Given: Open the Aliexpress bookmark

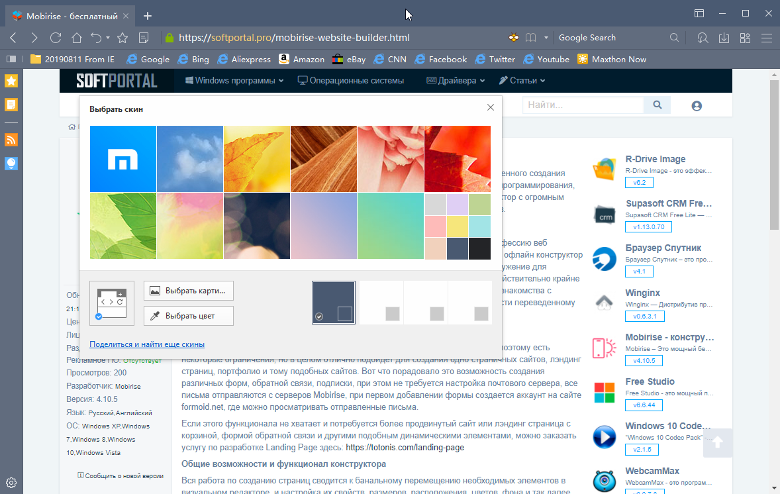Looking at the screenshot, I should coord(244,59).
